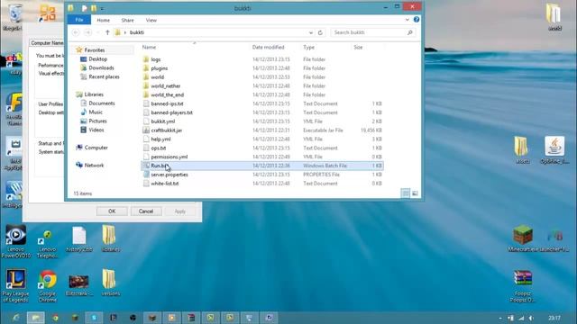Go back in Explorer navigation

pos(76,32)
